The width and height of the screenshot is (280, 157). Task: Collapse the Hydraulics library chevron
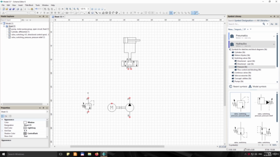(x=274, y=44)
